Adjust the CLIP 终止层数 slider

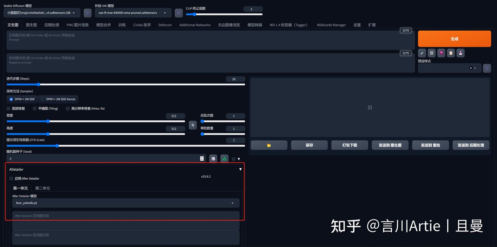point(224,14)
